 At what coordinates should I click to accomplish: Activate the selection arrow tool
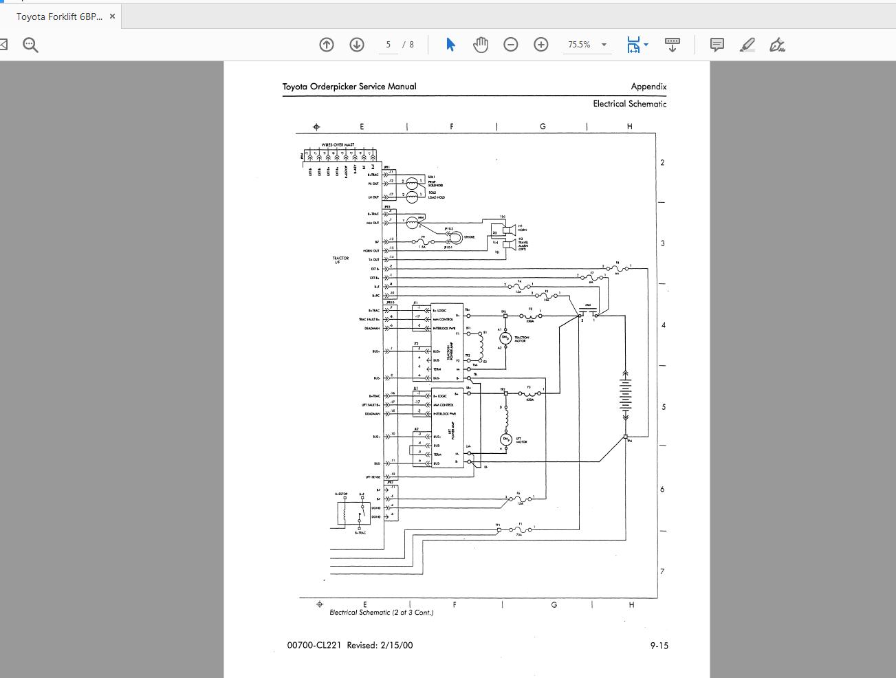450,45
